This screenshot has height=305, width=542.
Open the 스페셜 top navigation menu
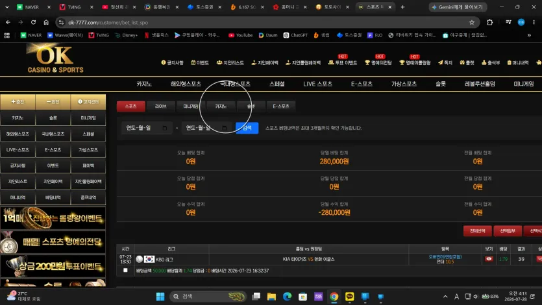[x=277, y=84]
